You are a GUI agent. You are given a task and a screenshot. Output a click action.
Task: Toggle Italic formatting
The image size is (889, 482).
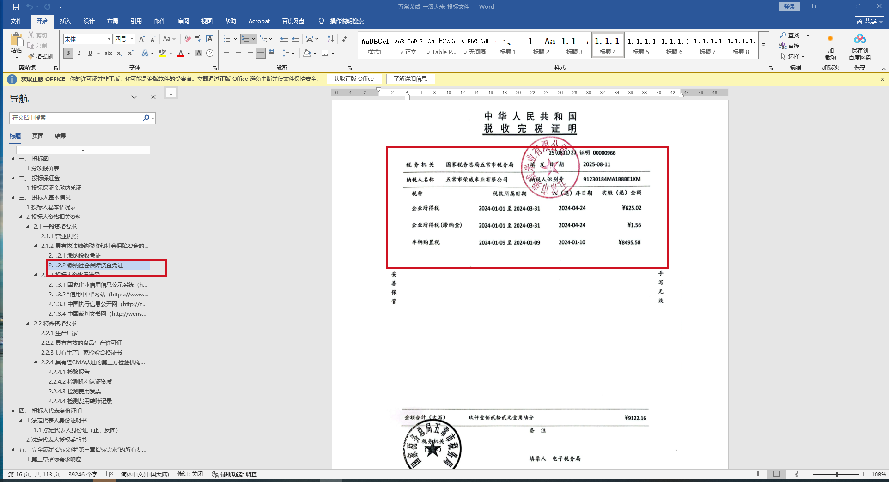(79, 53)
